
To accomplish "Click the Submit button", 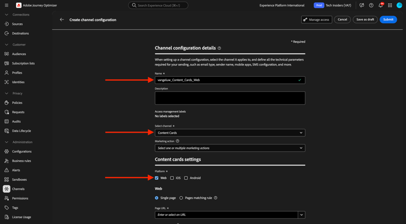I will click(x=388, y=19).
